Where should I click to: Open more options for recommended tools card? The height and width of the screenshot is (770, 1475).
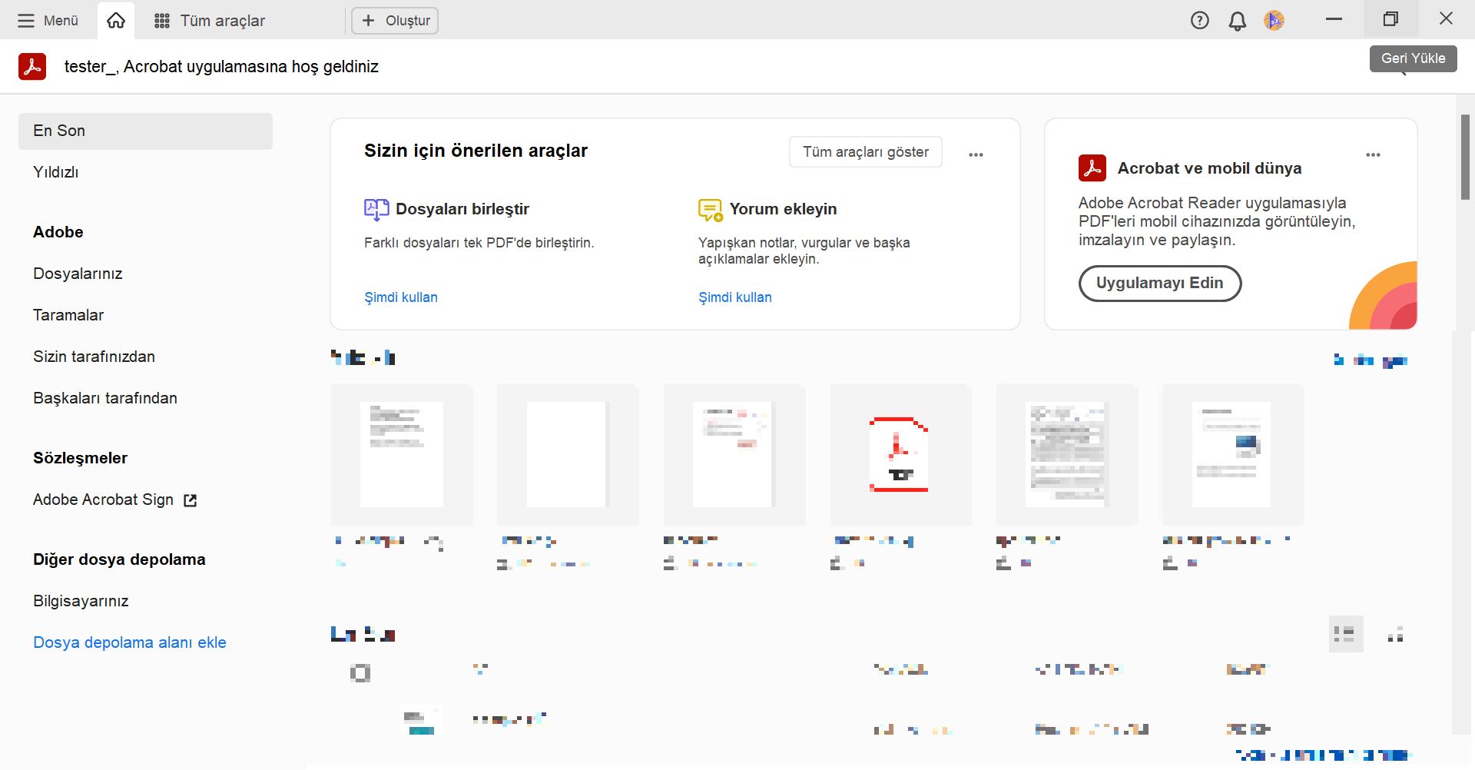click(976, 154)
